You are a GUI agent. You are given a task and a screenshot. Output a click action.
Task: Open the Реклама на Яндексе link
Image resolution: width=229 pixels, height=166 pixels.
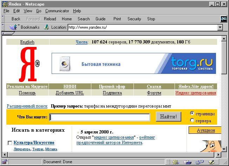[x=27, y=87]
